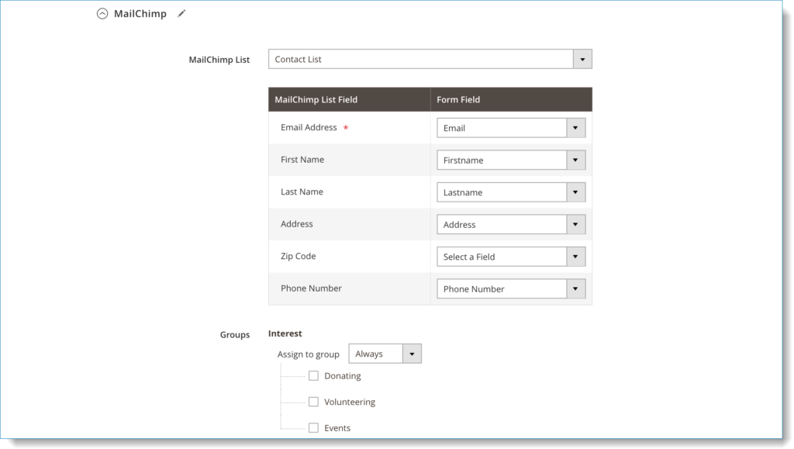The height and width of the screenshot is (449, 794).
Task: Open Zip Code 'Select a Field' dropdown
Action: click(x=511, y=257)
